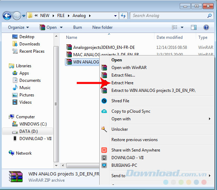Click Open with WinRAR toolbar button
This screenshot has height=190, width=217.
[48, 27]
